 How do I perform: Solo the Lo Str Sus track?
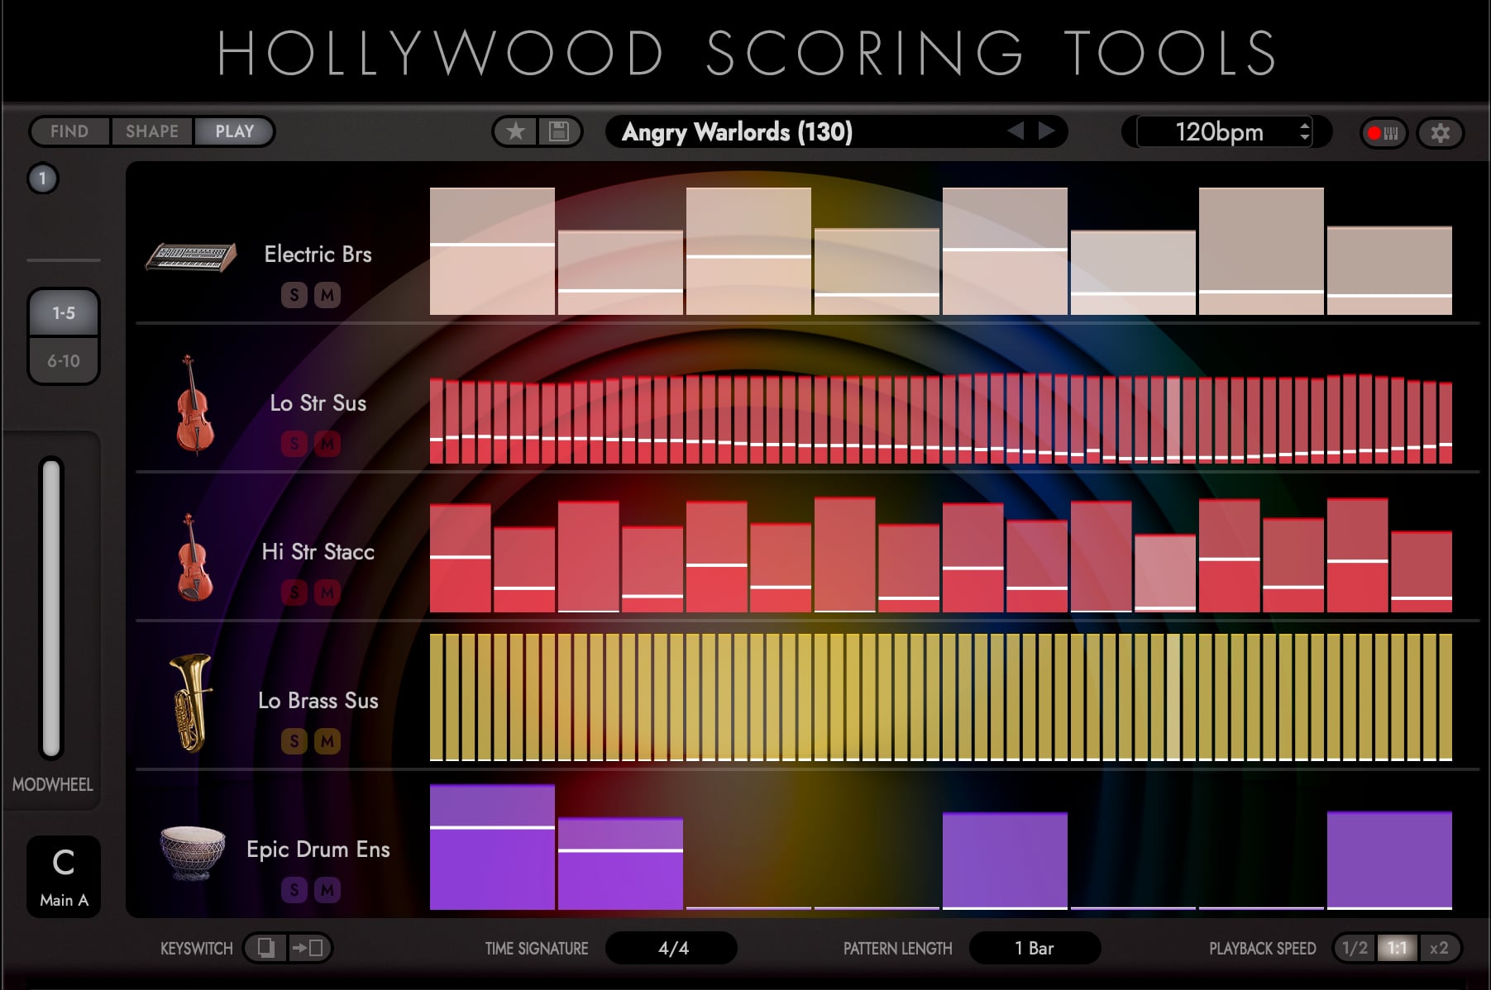click(294, 444)
